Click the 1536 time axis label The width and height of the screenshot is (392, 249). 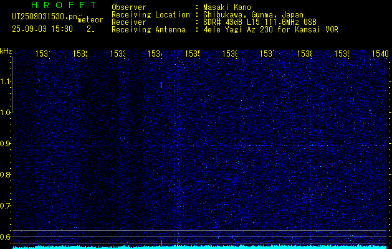click(x=230, y=54)
